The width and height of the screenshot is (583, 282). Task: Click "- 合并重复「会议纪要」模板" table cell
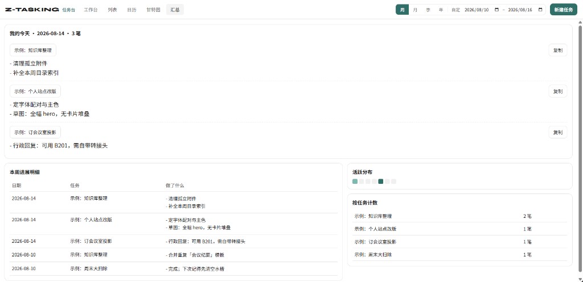[195, 255]
